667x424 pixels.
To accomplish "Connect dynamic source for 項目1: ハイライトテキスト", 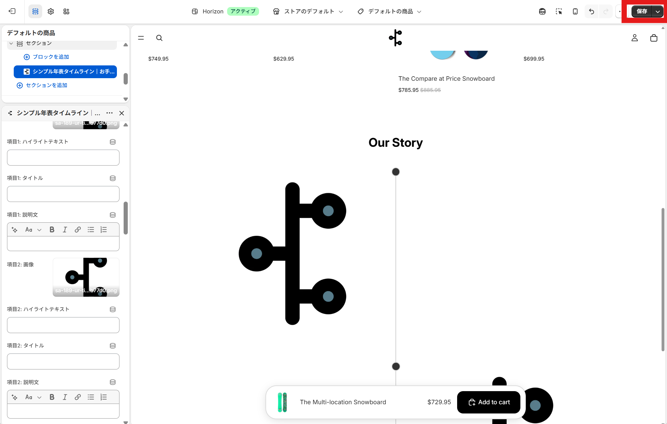I will [113, 142].
